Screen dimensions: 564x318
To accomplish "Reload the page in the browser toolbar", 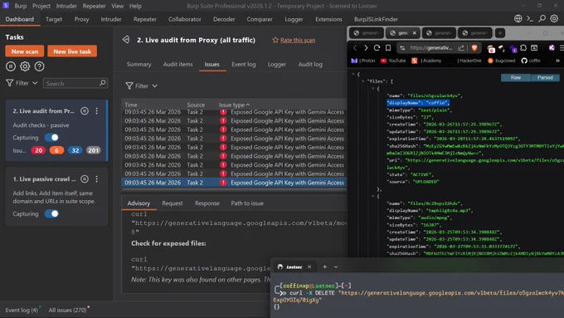I will pos(377,47).
